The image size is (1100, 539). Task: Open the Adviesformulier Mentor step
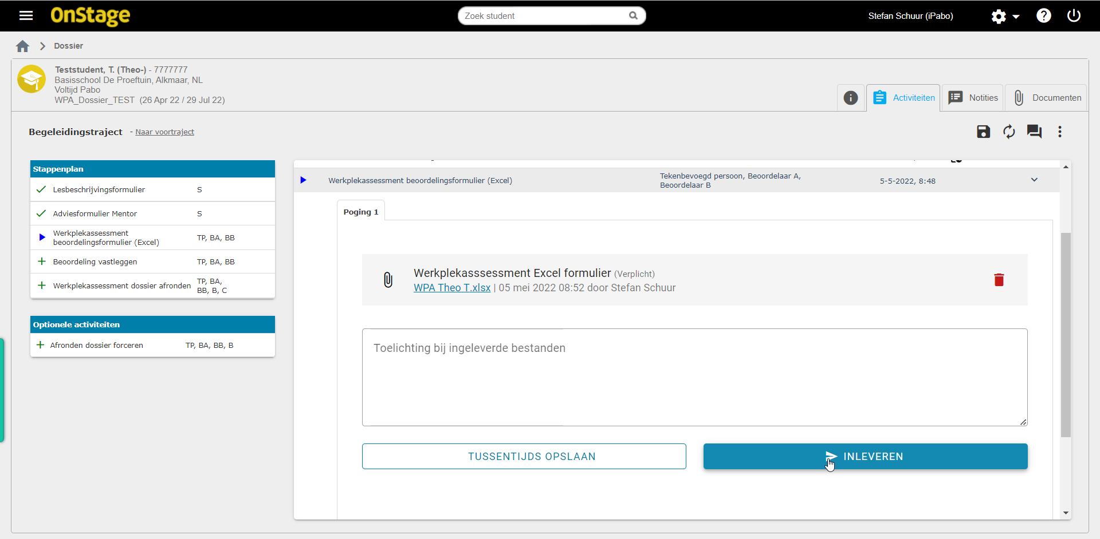click(x=95, y=213)
